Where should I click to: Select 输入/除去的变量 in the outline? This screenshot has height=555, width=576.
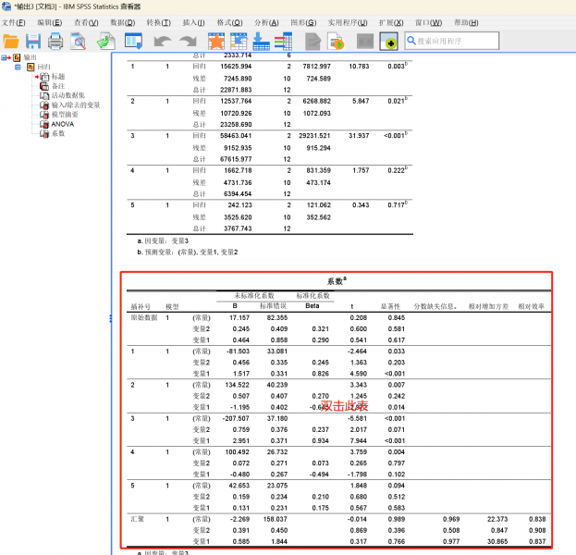click(76, 105)
